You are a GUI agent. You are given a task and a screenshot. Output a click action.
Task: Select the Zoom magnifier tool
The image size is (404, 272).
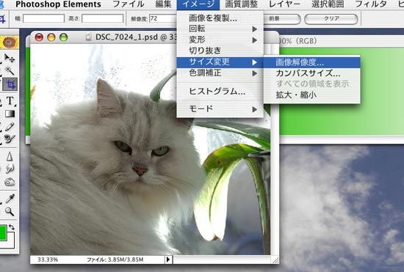pyautogui.click(x=10, y=212)
